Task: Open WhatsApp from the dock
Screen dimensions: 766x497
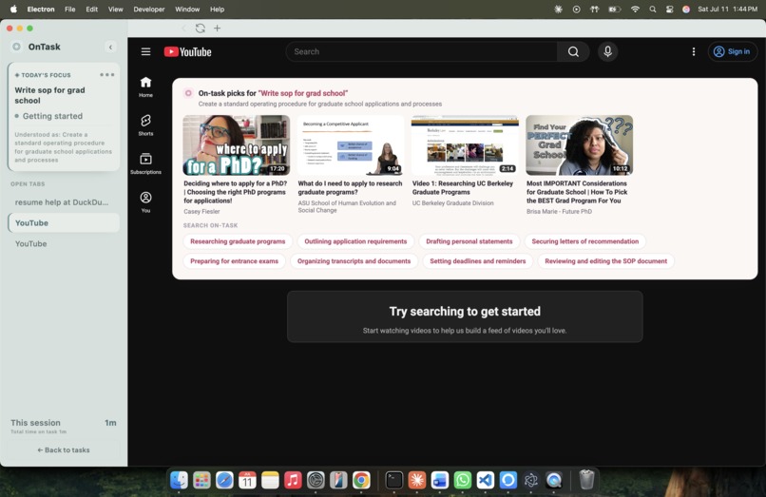Action: (462, 481)
